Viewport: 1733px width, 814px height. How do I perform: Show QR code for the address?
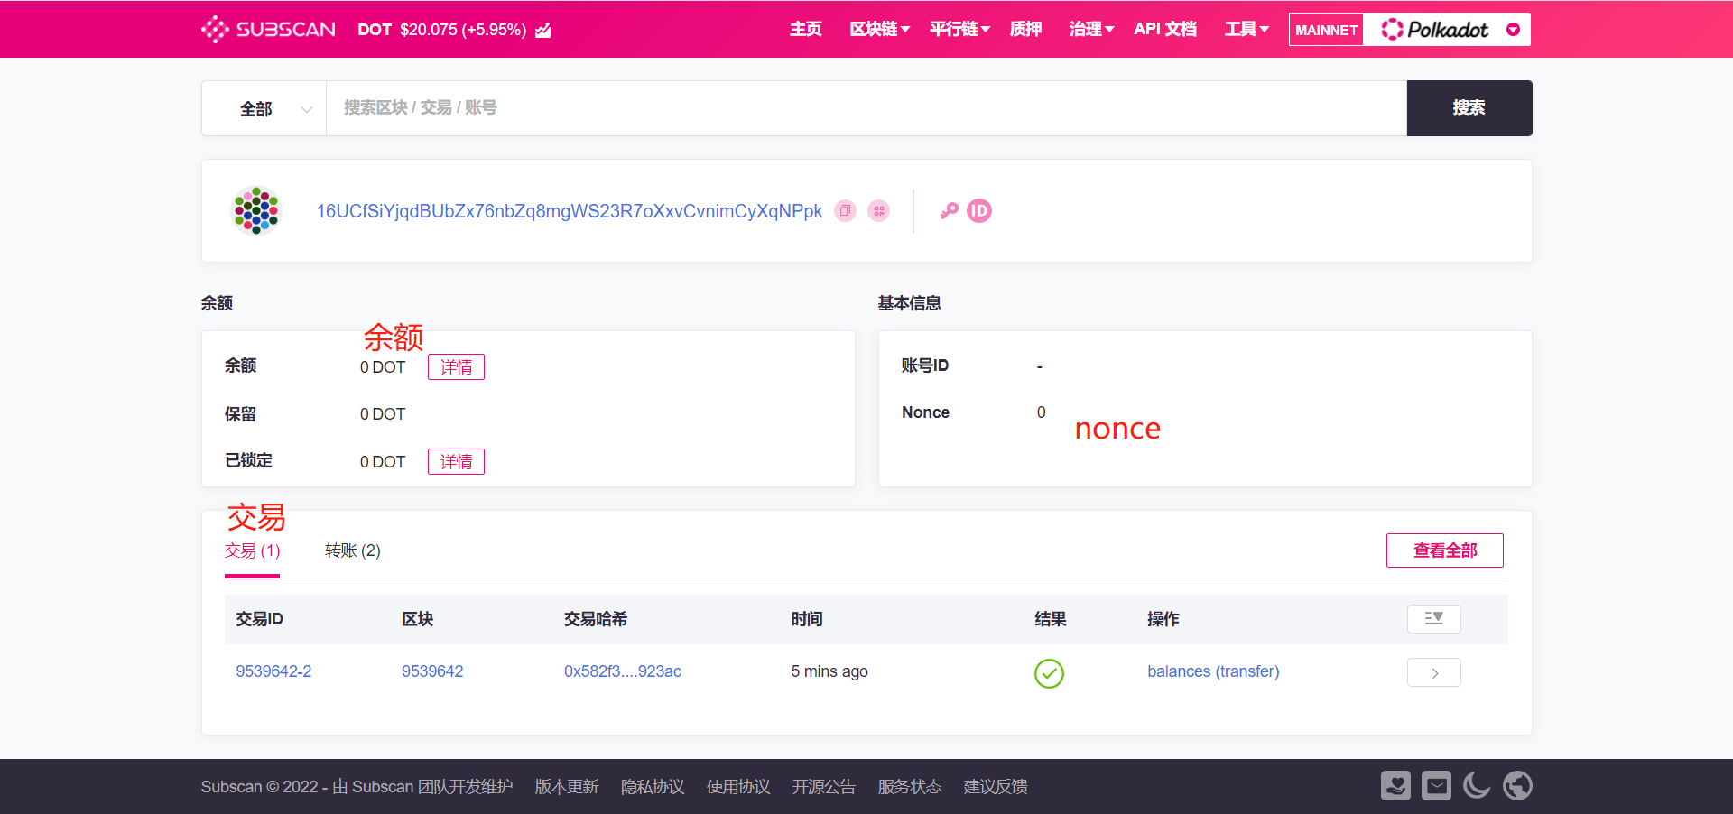(x=878, y=211)
